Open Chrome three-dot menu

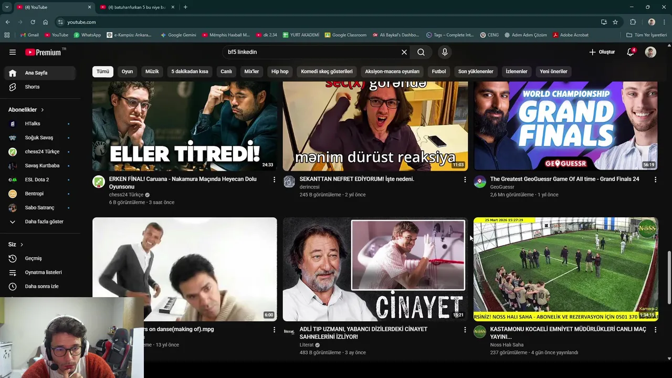pyautogui.click(x=665, y=22)
